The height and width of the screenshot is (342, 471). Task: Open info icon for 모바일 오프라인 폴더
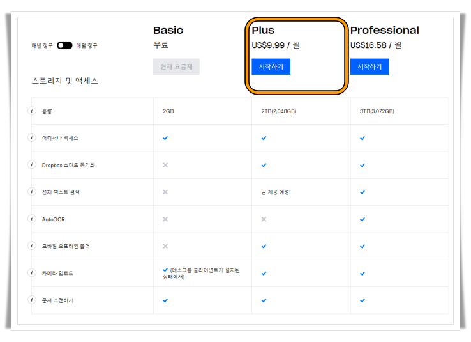32,245
